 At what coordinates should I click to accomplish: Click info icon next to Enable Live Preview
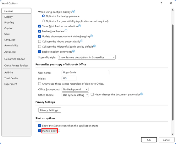(66, 31)
